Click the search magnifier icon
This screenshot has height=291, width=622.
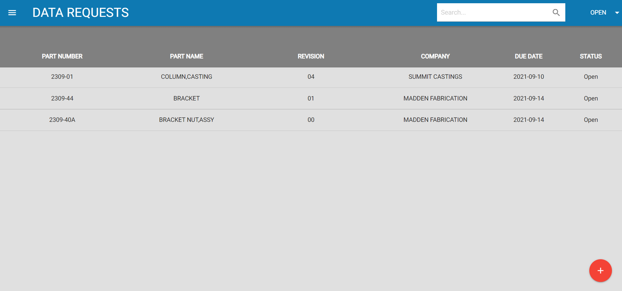pyautogui.click(x=556, y=13)
